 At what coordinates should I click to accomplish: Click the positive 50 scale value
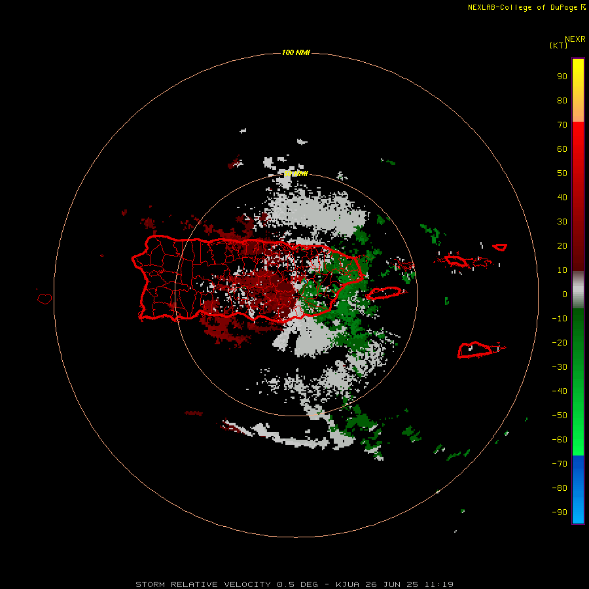(x=562, y=173)
